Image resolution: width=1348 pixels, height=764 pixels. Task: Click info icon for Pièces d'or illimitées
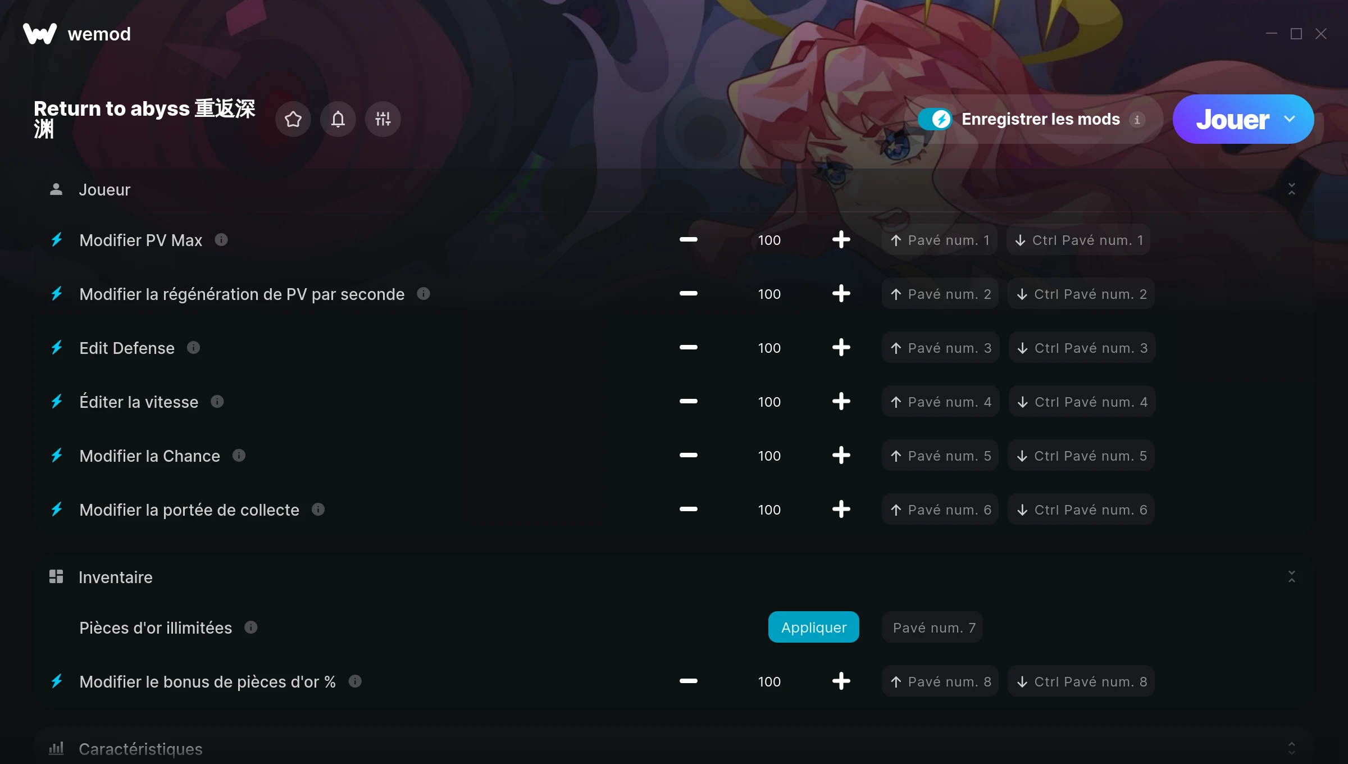pos(251,627)
